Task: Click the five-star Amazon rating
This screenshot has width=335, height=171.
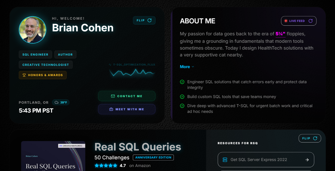Action: pos(106,166)
